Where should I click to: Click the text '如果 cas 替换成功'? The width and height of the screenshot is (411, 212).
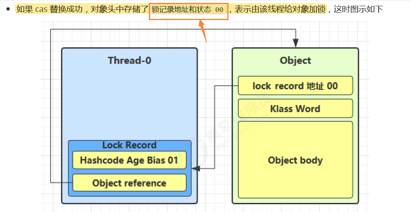click(50, 9)
